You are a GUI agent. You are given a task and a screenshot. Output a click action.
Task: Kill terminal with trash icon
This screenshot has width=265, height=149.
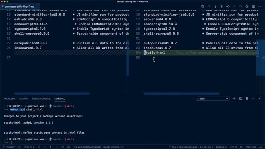click(247, 99)
